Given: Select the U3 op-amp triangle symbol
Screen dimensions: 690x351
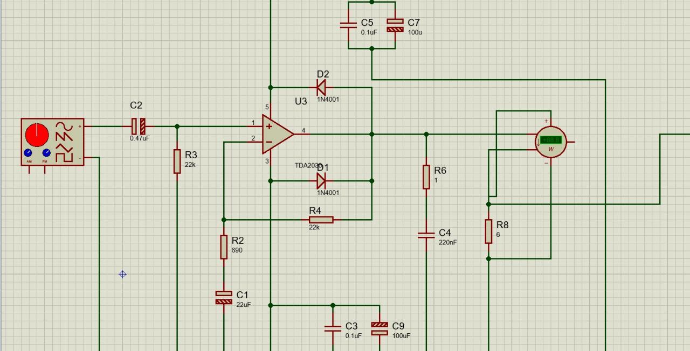Looking at the screenshot, I should point(278,134).
